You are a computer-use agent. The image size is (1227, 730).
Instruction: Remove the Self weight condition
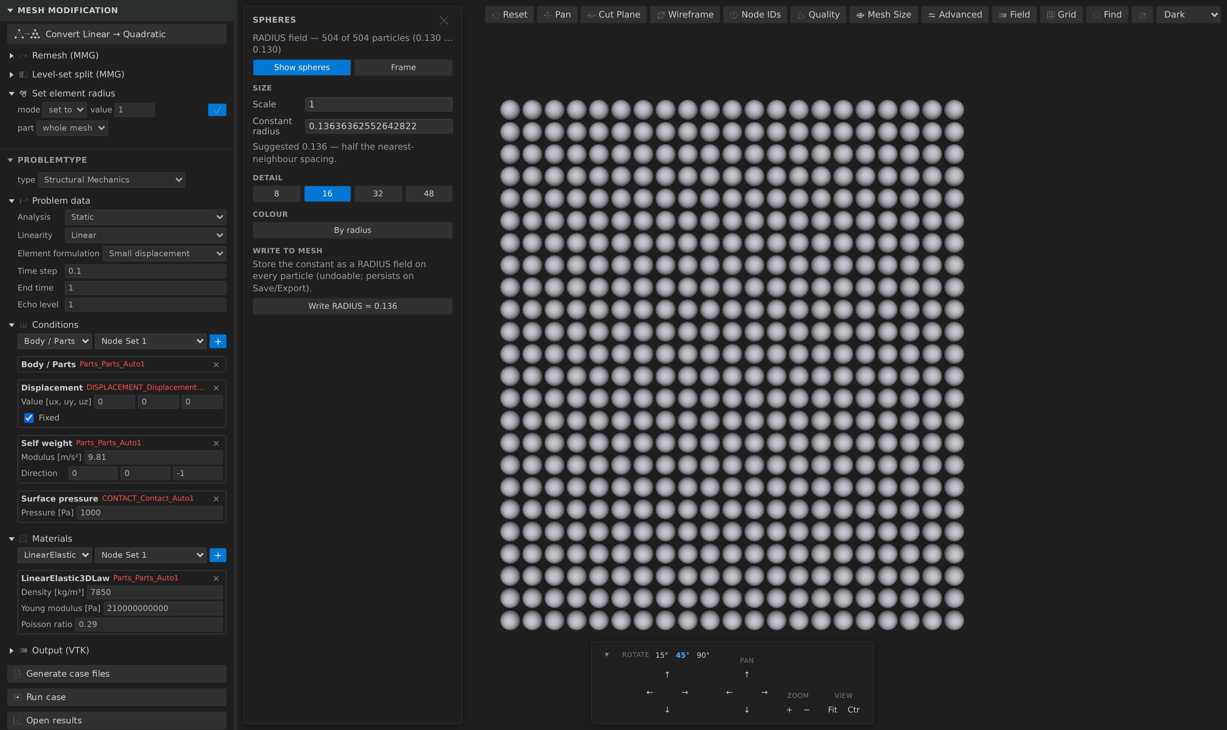click(x=216, y=444)
